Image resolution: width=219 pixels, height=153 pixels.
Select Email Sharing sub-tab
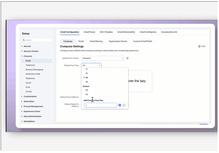click(x=96, y=41)
